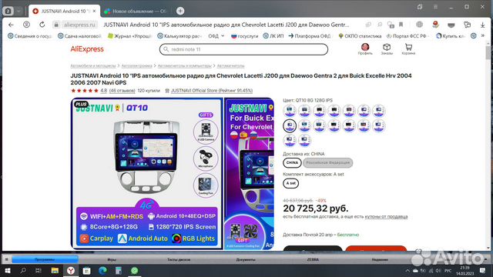
Task: Pick the first variant in the top row
Action: (x=290, y=111)
